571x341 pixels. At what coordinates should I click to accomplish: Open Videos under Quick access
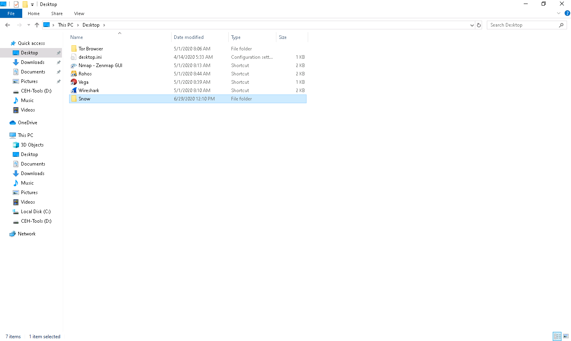[x=28, y=110]
